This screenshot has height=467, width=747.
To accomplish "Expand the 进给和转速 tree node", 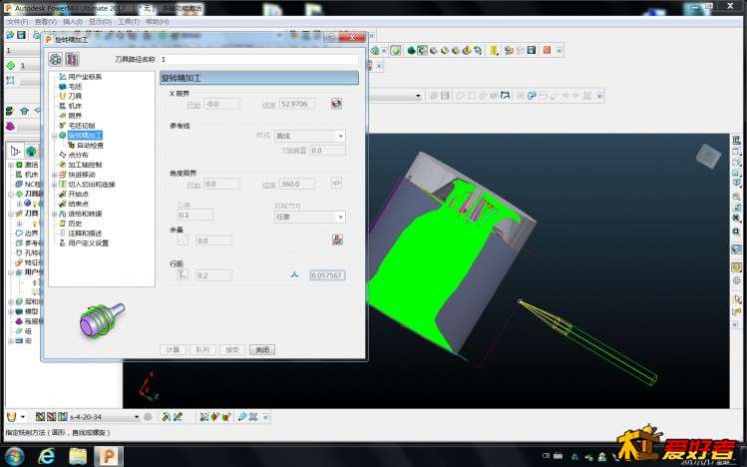I will 54,214.
